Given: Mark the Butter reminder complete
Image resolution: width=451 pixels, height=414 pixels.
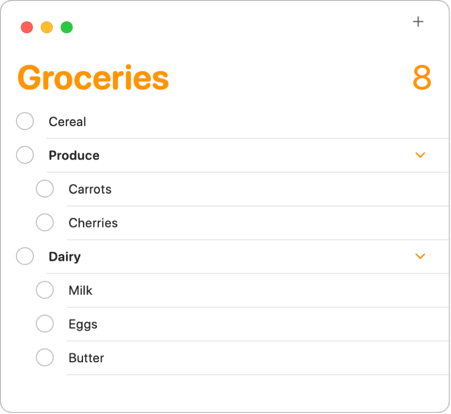Looking at the screenshot, I should coord(45,357).
